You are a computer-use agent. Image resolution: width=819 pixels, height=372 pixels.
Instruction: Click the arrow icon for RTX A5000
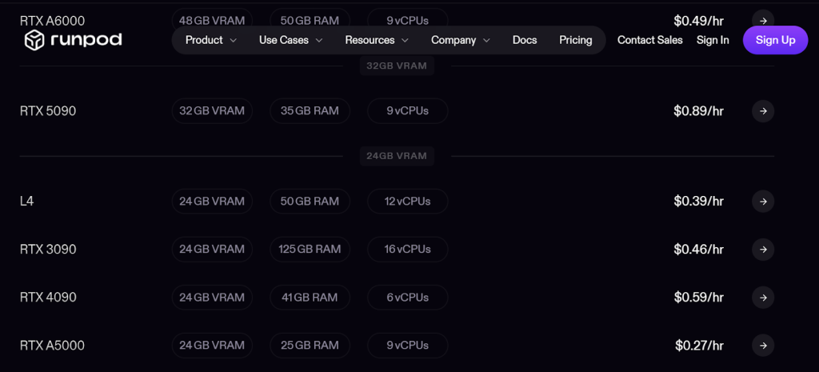point(763,346)
